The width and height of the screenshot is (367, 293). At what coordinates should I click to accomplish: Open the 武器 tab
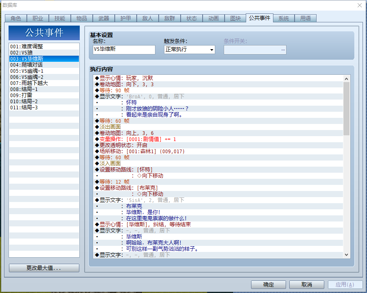point(104,18)
